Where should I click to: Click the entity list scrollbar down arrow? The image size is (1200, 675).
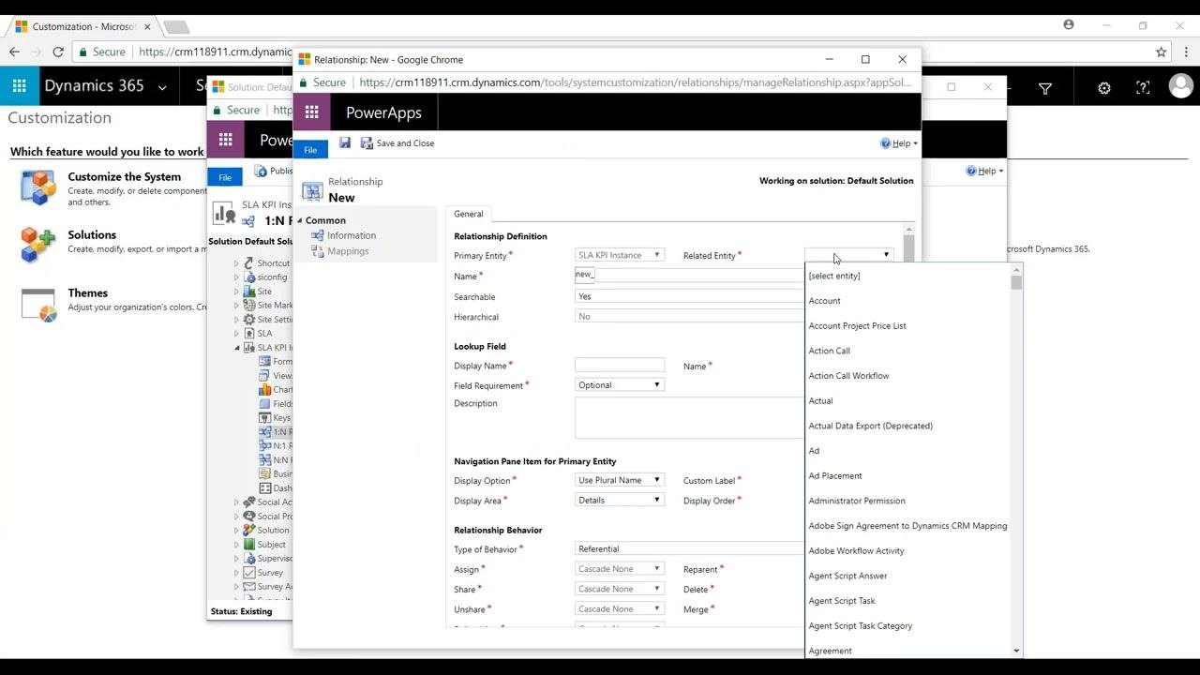1016,651
